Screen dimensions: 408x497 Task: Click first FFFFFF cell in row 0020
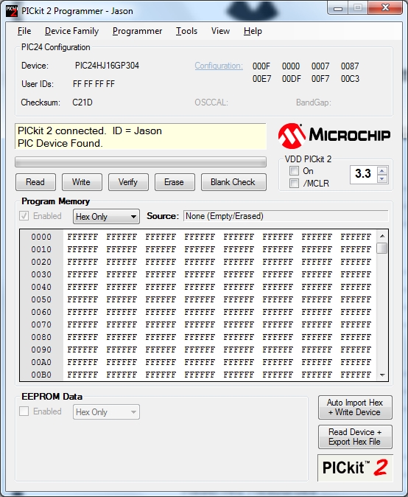(x=82, y=262)
